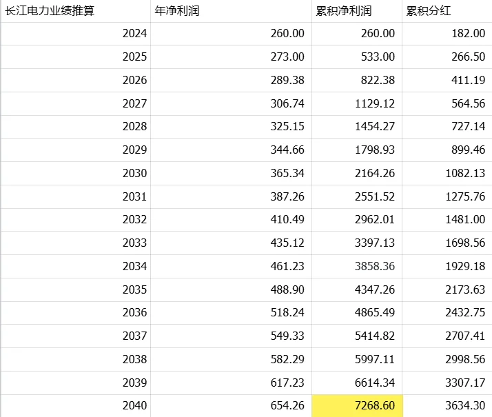
Task: Select cumulative profit cell 2962.01
Action: coord(357,220)
